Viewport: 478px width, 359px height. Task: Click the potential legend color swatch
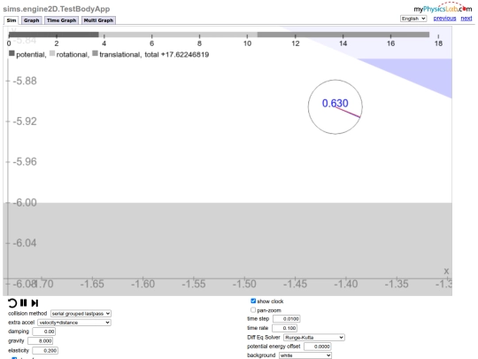[x=12, y=53]
